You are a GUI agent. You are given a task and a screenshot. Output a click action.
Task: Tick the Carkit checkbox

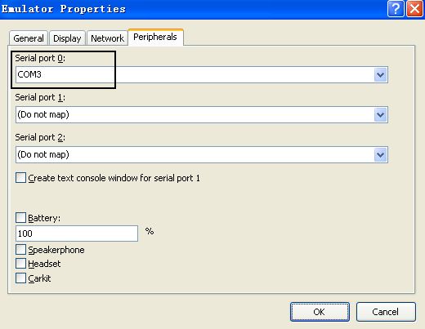tap(20, 278)
